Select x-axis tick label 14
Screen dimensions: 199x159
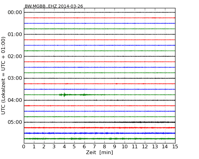pos(165,147)
